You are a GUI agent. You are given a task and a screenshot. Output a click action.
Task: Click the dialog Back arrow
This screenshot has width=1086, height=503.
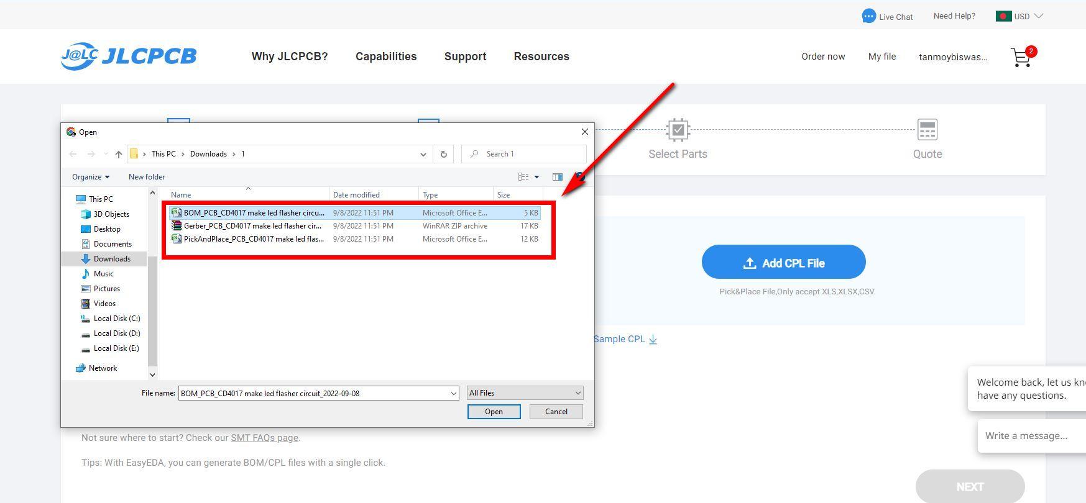[73, 154]
